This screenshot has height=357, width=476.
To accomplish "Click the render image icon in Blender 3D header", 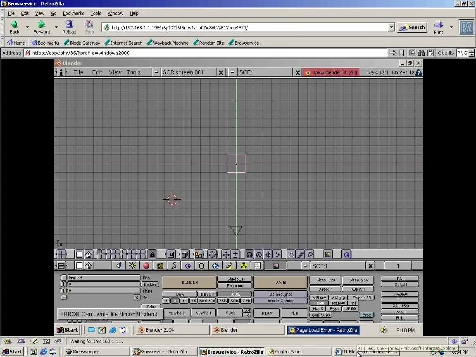I will coord(328,255).
